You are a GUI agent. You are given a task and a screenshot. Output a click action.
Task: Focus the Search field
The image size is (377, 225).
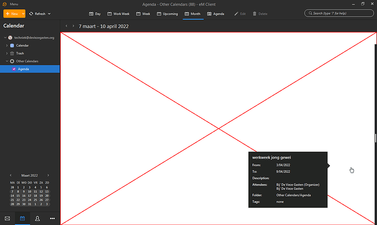[339, 13]
